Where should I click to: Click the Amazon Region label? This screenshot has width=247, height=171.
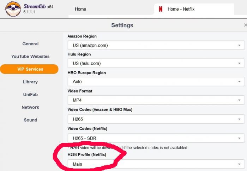(x=82, y=36)
